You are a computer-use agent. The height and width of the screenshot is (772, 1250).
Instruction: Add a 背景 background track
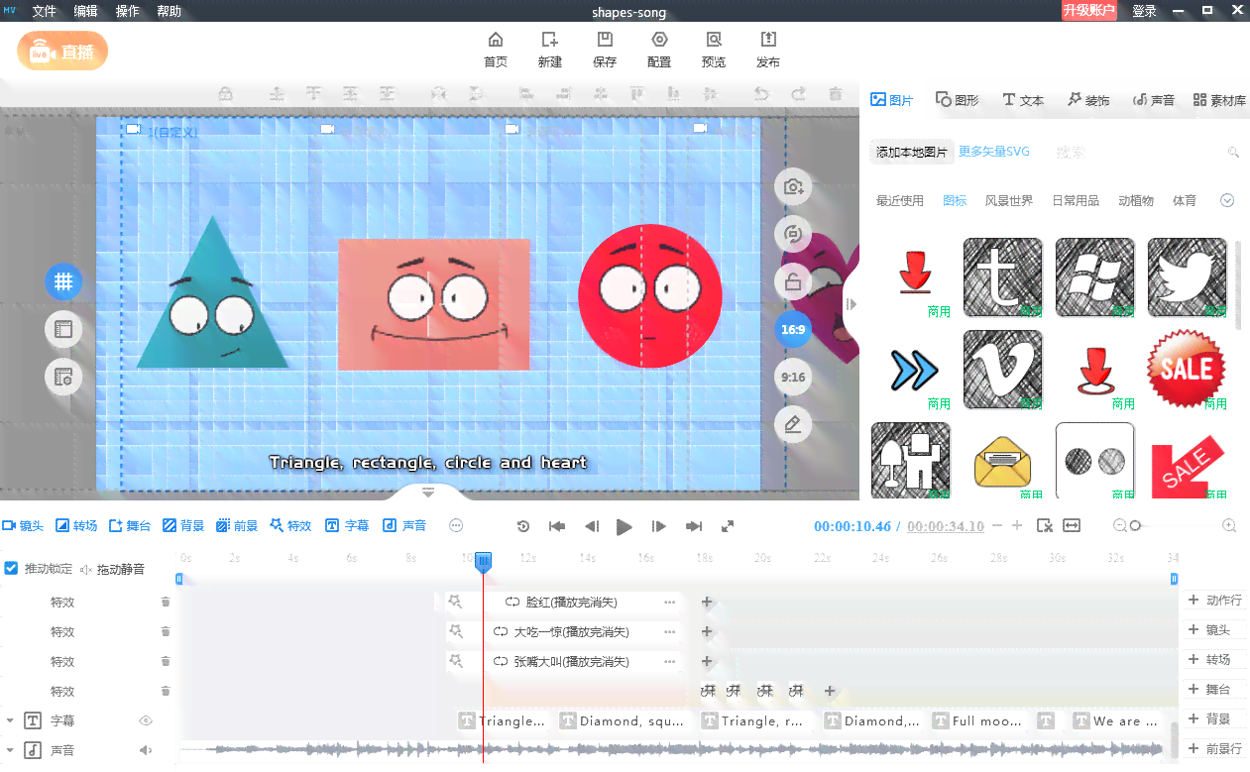[183, 526]
